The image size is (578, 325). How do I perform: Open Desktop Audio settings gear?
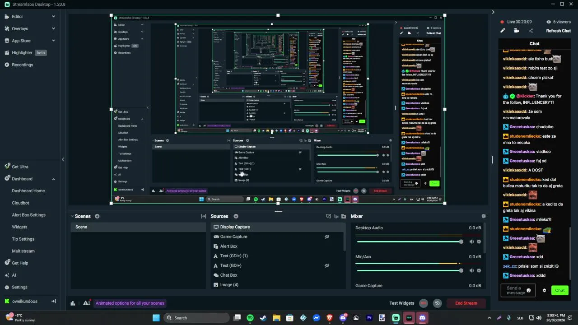(x=479, y=241)
